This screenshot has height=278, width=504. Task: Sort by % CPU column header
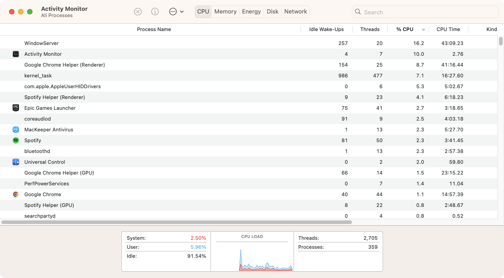(x=405, y=30)
